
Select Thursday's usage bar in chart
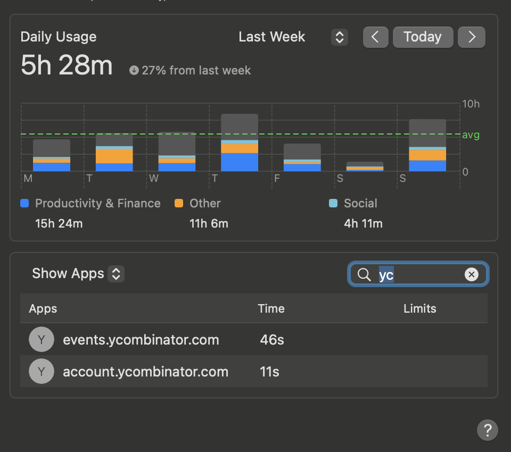click(x=240, y=143)
